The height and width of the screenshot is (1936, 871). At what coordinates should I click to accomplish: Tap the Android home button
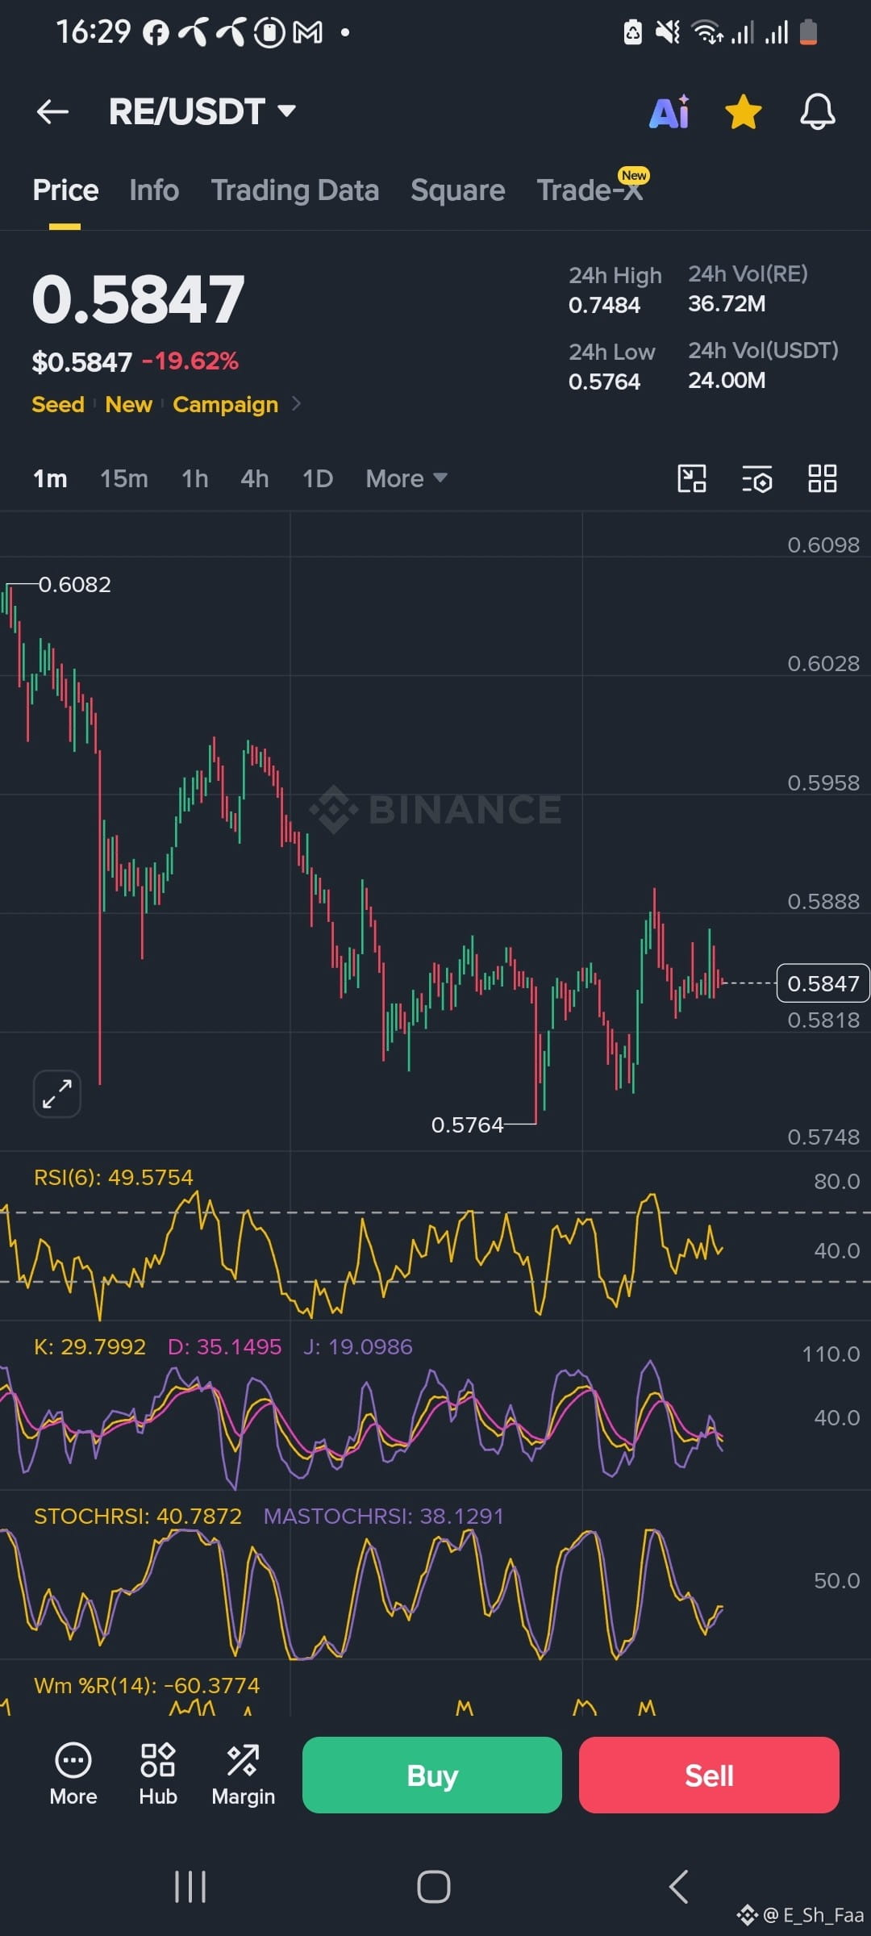pyautogui.click(x=434, y=1888)
